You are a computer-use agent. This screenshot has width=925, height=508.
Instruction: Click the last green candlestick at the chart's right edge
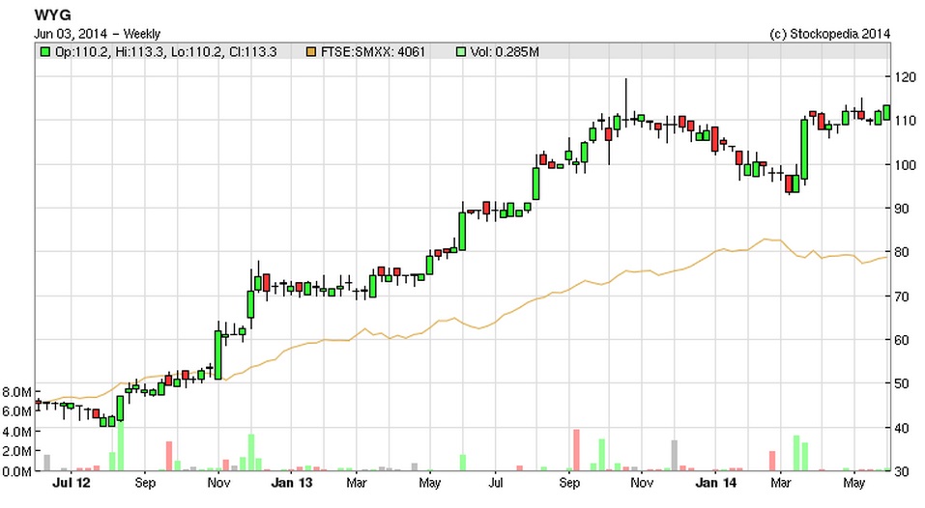click(886, 113)
